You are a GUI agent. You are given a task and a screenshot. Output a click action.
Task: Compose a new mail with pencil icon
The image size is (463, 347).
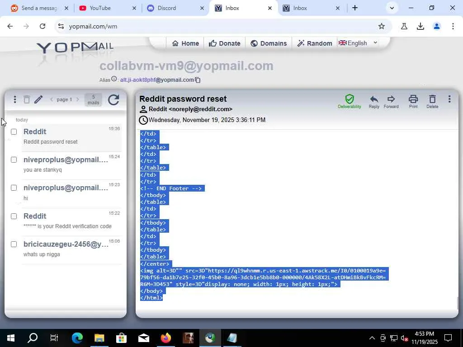(x=38, y=99)
